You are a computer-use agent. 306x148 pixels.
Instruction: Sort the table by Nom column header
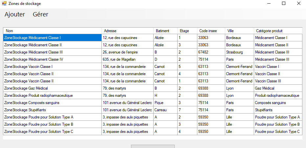click(53, 31)
